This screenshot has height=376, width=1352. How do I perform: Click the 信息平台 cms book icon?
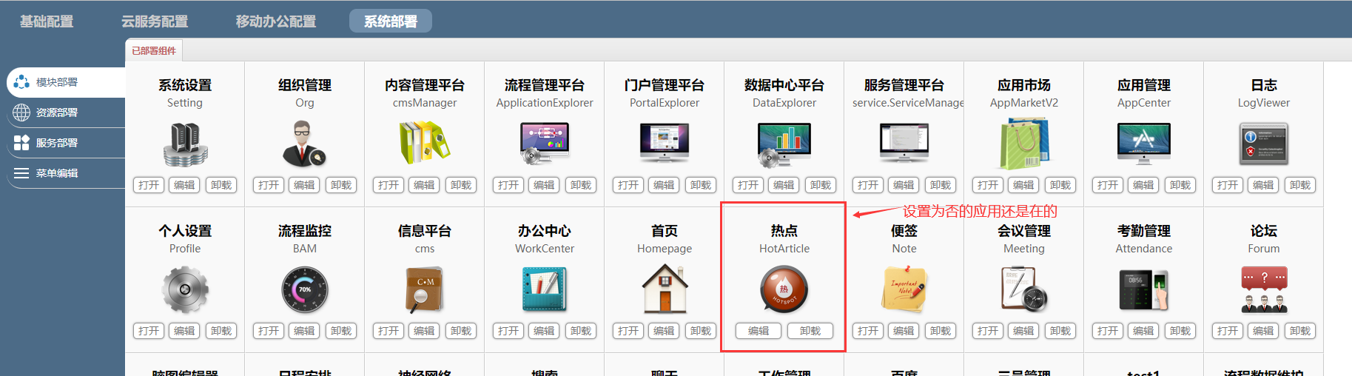click(x=424, y=289)
